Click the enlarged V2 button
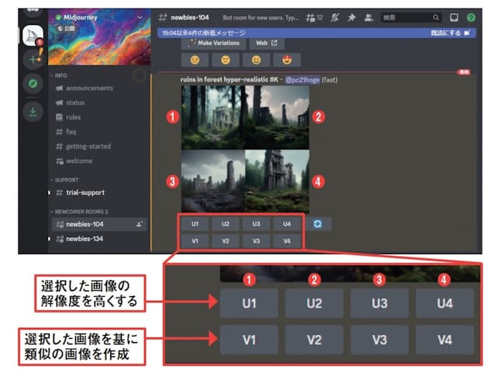The height and width of the screenshot is (370, 495). (314, 340)
